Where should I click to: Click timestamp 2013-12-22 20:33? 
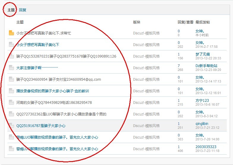208,58
